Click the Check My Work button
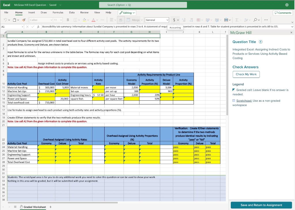This screenshot has height=210, width=295. point(246,74)
